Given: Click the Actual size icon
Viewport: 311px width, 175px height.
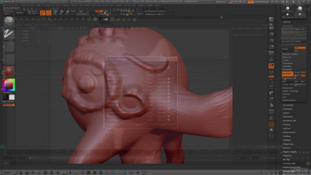Looking at the screenshot, I should tap(271, 41).
